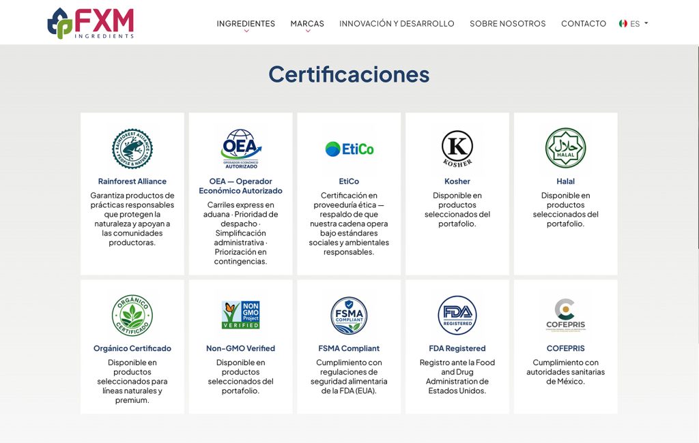Go to Innovación y Desarrollo
The width and height of the screenshot is (699, 443).
pos(397,24)
